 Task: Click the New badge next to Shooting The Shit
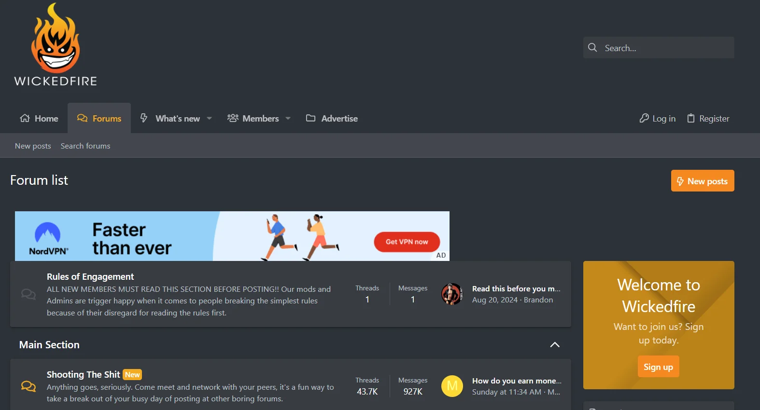click(x=132, y=375)
